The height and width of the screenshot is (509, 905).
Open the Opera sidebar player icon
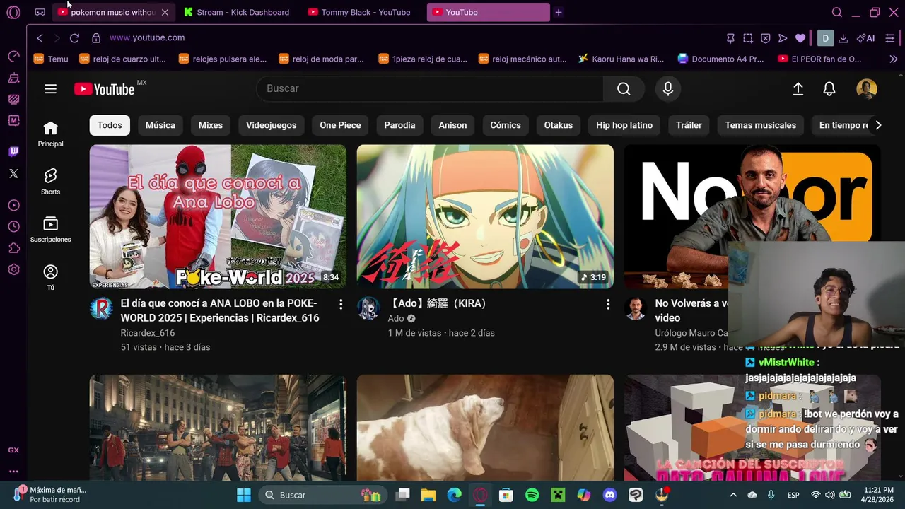pyautogui.click(x=13, y=205)
